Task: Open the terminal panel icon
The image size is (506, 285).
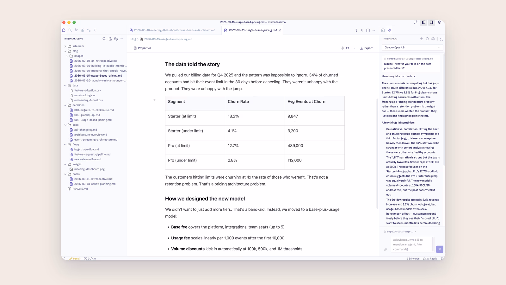Action: (383, 30)
